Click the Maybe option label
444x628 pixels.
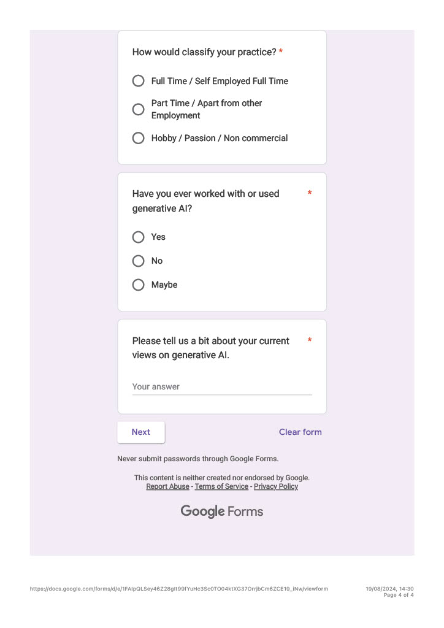tap(164, 285)
